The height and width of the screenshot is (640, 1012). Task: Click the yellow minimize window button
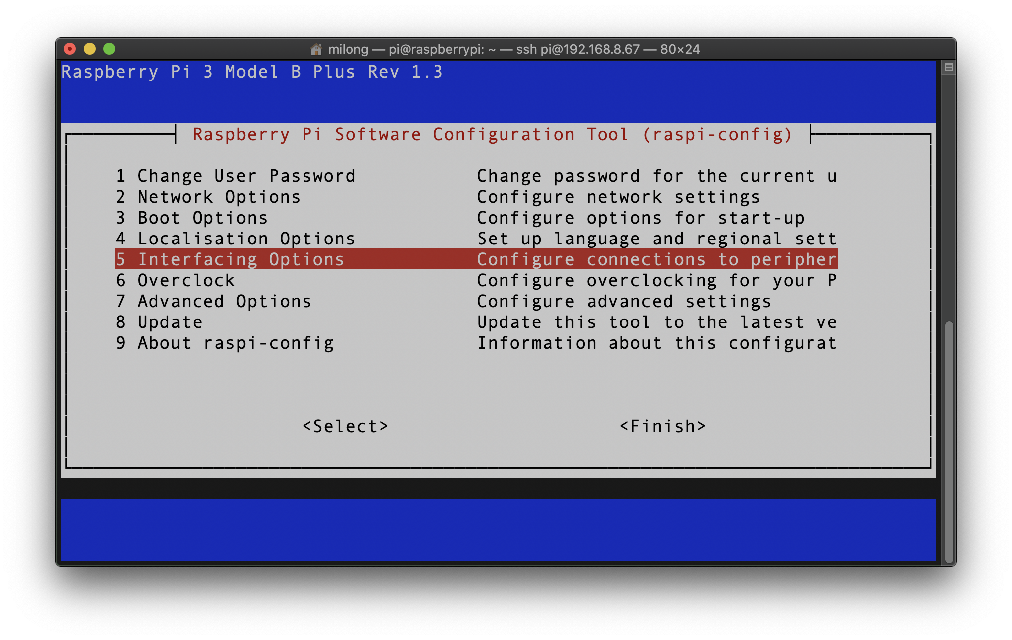pos(90,49)
